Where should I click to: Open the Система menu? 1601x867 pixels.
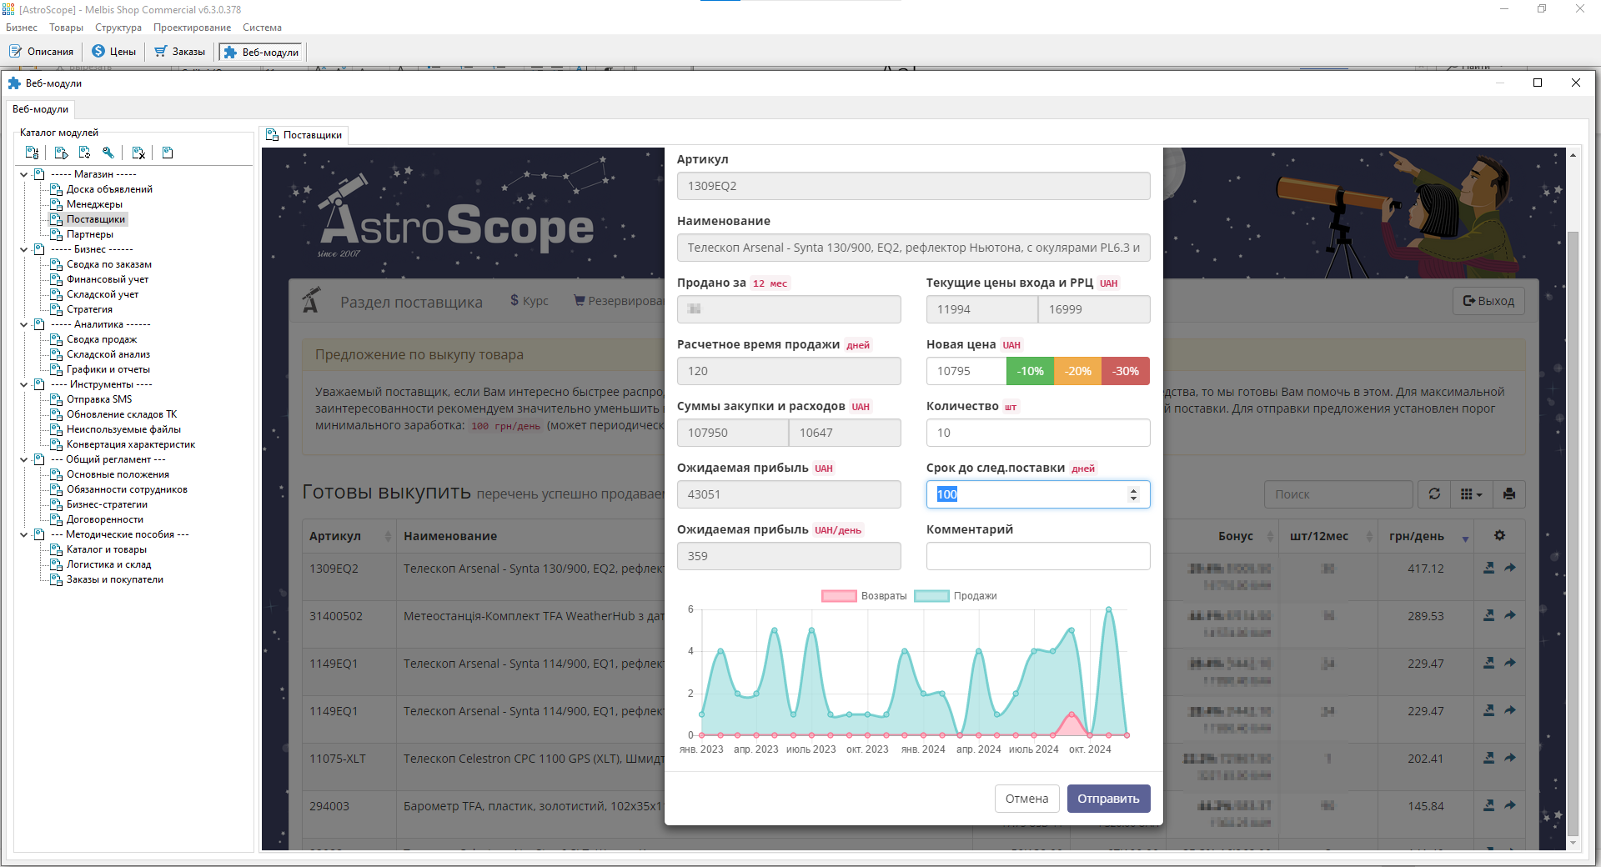262,28
